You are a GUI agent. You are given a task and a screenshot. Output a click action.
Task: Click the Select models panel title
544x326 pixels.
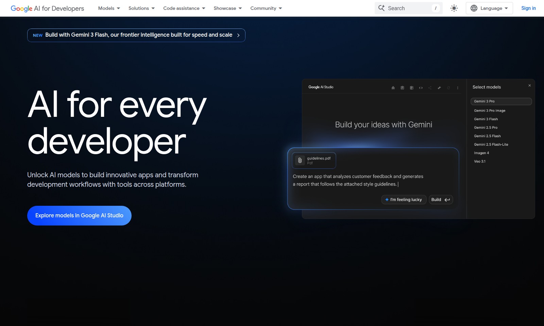tap(487, 87)
